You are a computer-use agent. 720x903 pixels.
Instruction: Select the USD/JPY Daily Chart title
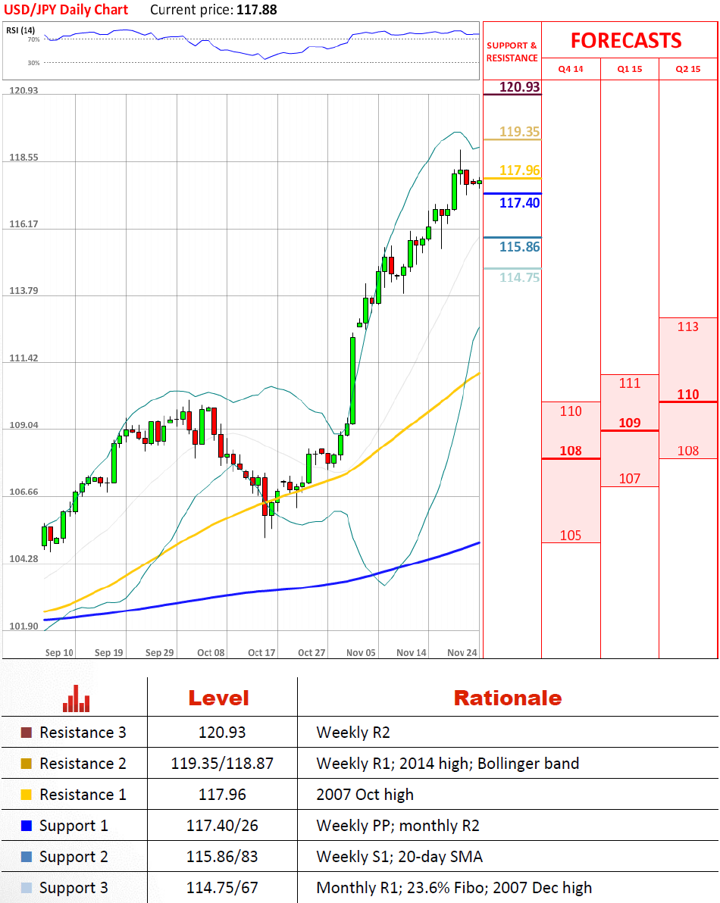(66, 10)
